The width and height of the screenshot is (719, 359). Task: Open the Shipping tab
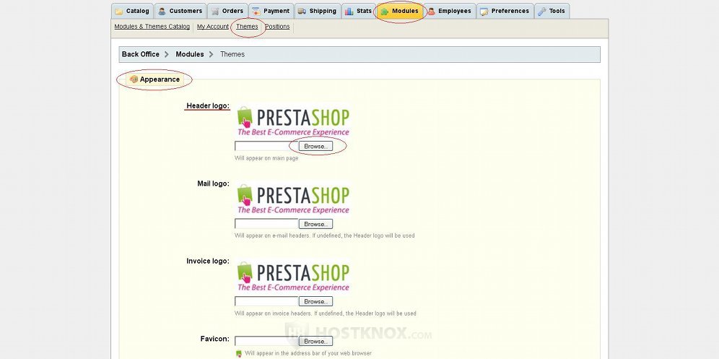click(318, 11)
